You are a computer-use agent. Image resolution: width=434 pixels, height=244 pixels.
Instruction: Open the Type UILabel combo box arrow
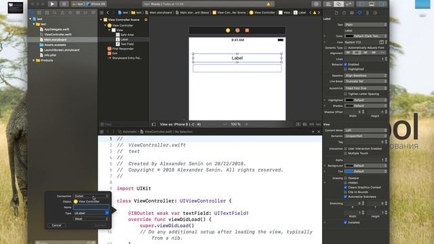(x=107, y=213)
